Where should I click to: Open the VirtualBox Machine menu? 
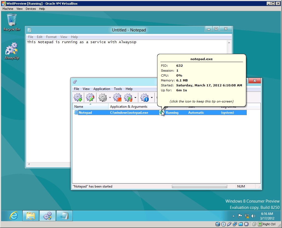tap(8, 9)
